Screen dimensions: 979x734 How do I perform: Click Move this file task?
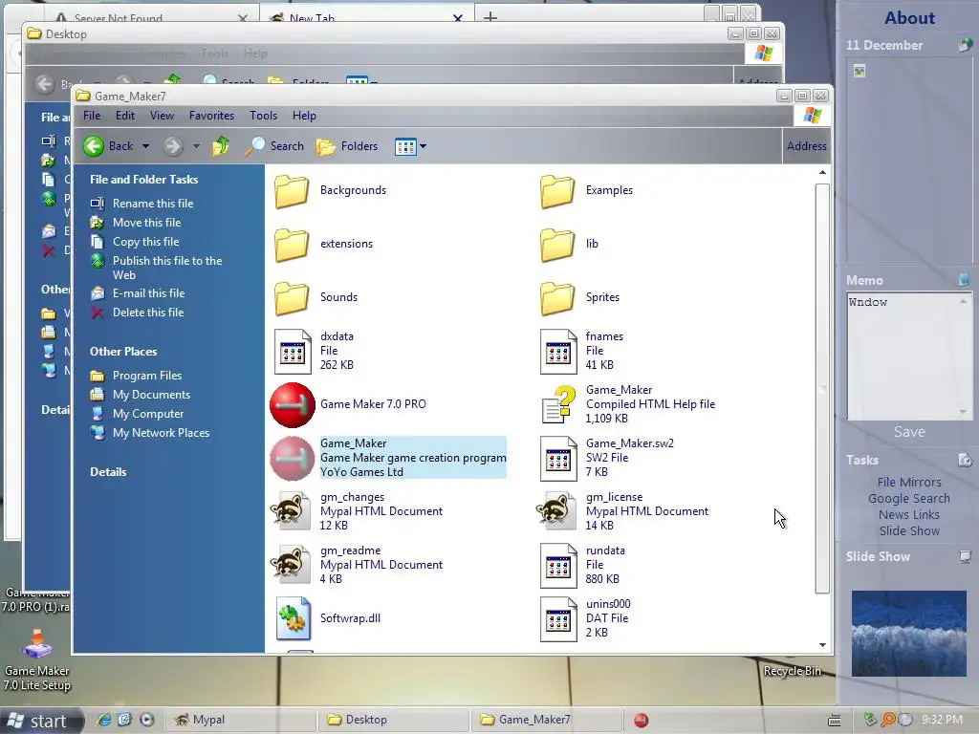[x=136, y=223]
